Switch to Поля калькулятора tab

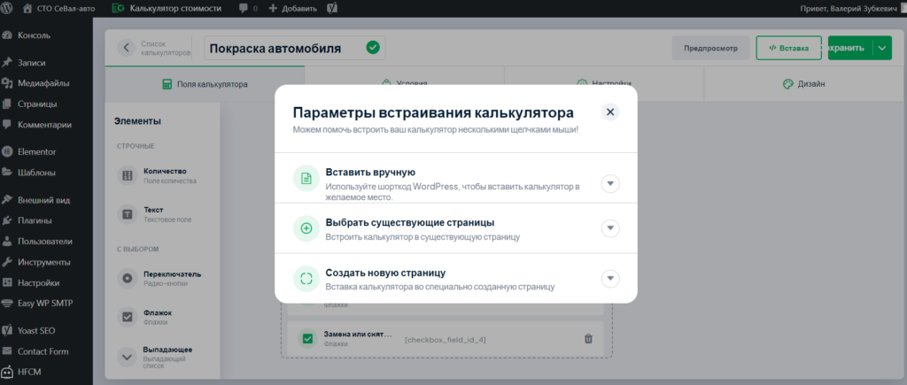click(x=205, y=84)
